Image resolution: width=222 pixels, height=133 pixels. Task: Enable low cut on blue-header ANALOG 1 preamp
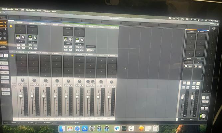tap(23, 48)
